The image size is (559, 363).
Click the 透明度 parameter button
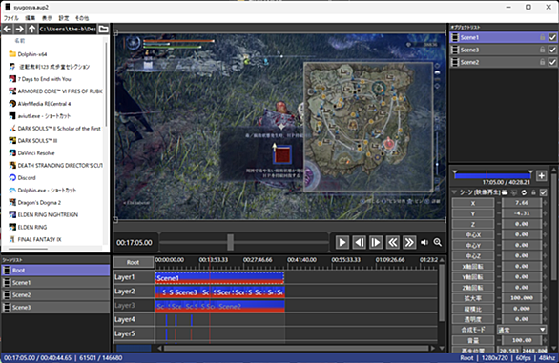coord(473,319)
